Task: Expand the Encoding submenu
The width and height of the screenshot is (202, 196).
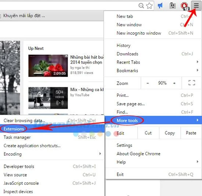Action: [x=52, y=154]
